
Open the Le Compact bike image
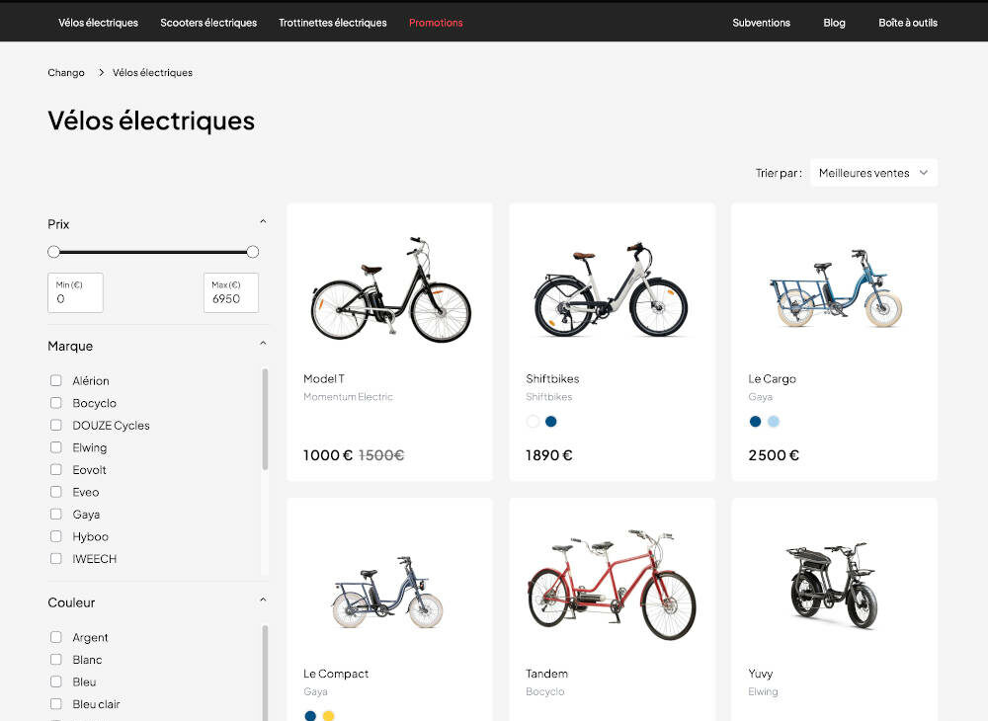[388, 592]
